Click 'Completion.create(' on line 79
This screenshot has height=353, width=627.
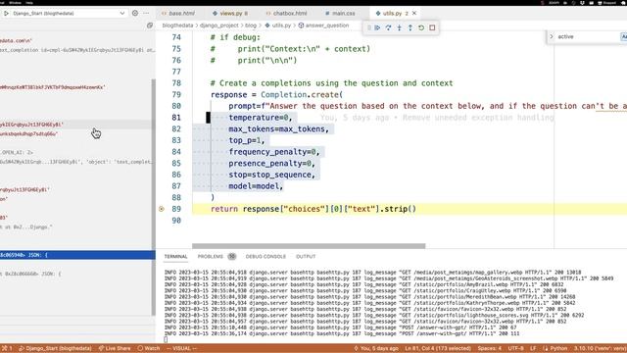pyautogui.click(x=302, y=95)
